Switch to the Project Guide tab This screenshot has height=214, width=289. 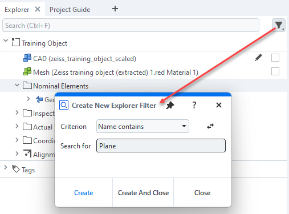tap(70, 10)
